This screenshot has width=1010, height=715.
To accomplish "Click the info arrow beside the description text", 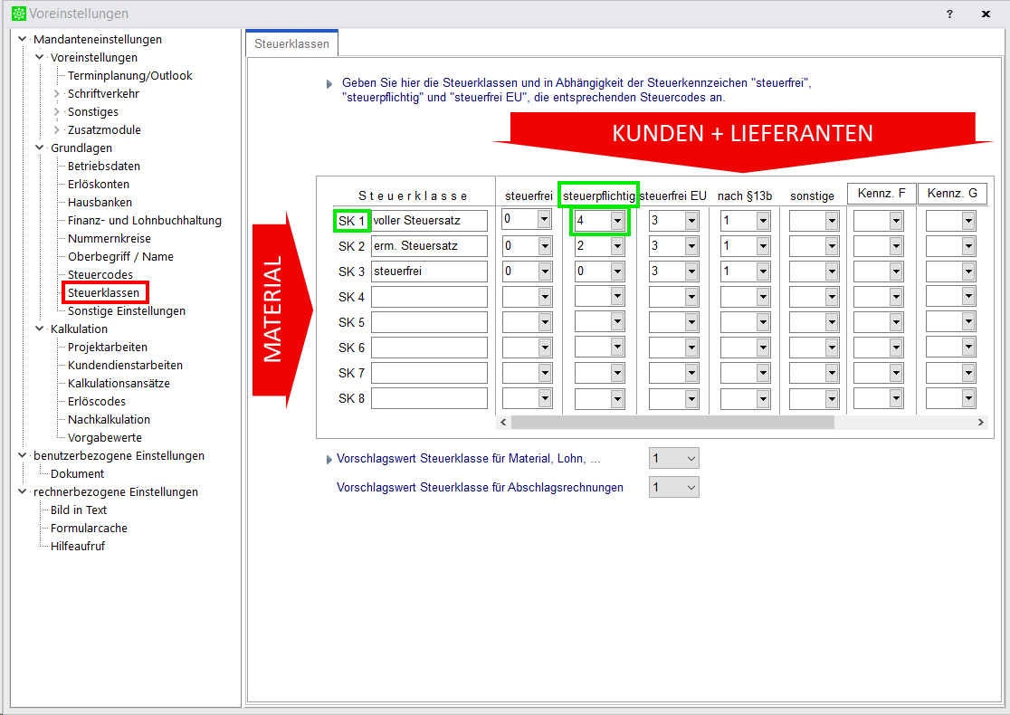I will (329, 83).
